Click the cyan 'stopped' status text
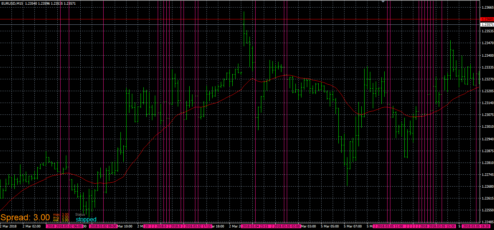This screenshot has width=494, height=230. pyautogui.click(x=86, y=219)
